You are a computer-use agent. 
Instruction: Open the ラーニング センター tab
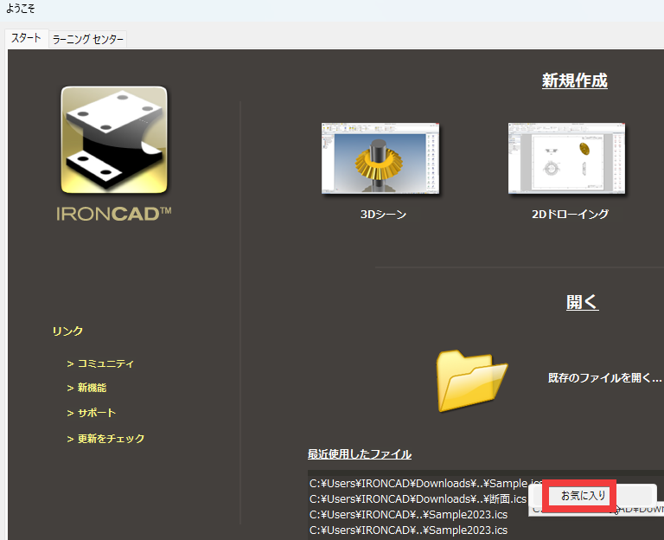click(87, 40)
